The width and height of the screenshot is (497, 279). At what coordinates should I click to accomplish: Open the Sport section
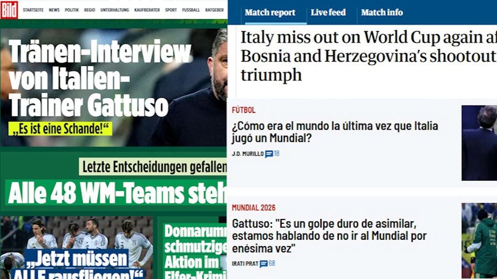[171, 10]
